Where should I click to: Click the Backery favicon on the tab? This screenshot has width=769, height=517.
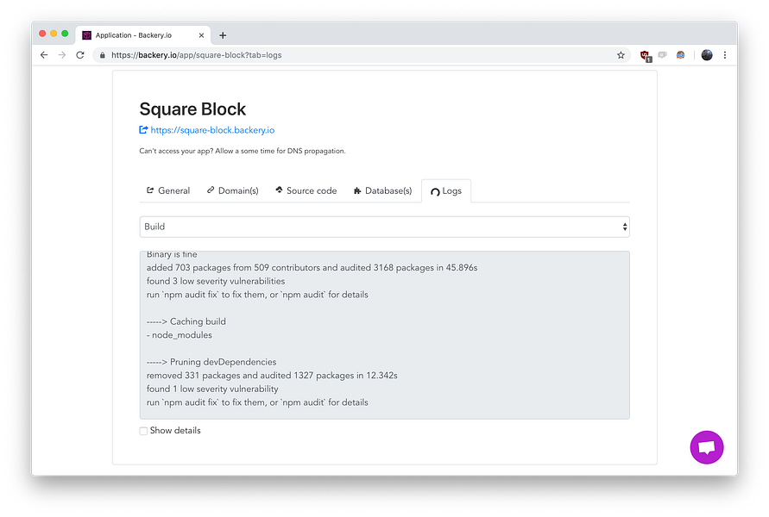[x=87, y=35]
